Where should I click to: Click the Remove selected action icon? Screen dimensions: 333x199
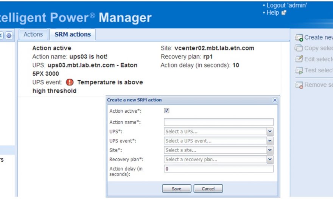pyautogui.click(x=299, y=85)
